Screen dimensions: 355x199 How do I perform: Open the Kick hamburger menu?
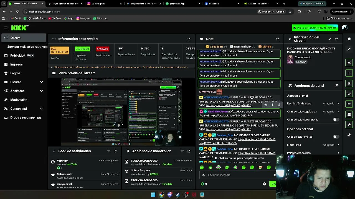tap(6, 28)
